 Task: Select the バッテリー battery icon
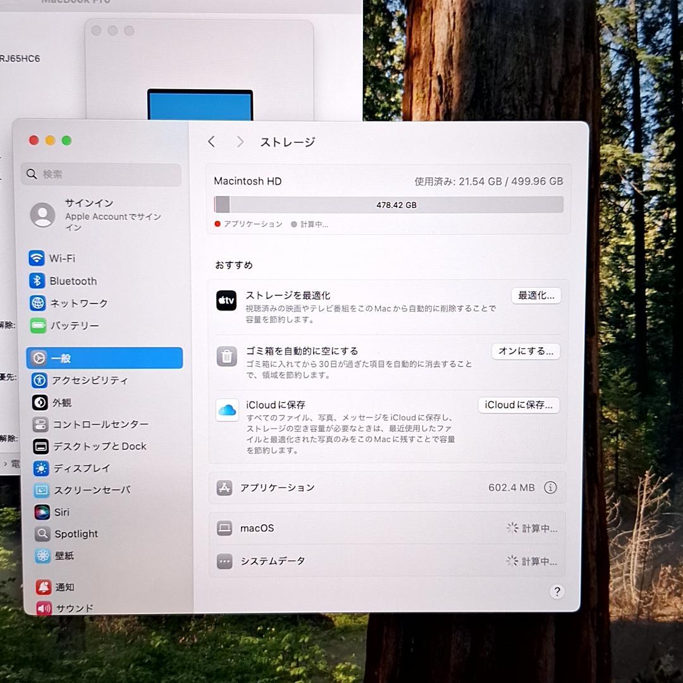(x=39, y=325)
